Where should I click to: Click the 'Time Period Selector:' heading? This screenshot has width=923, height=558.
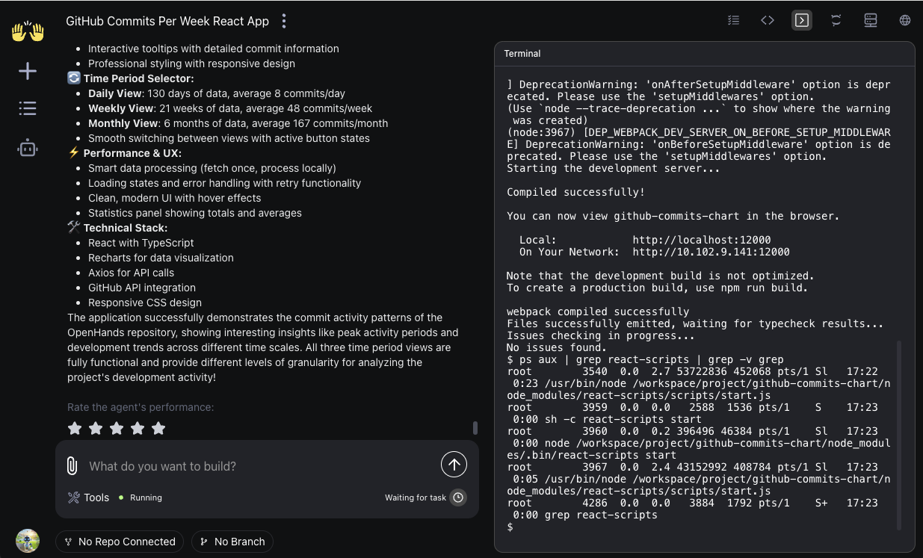point(139,78)
